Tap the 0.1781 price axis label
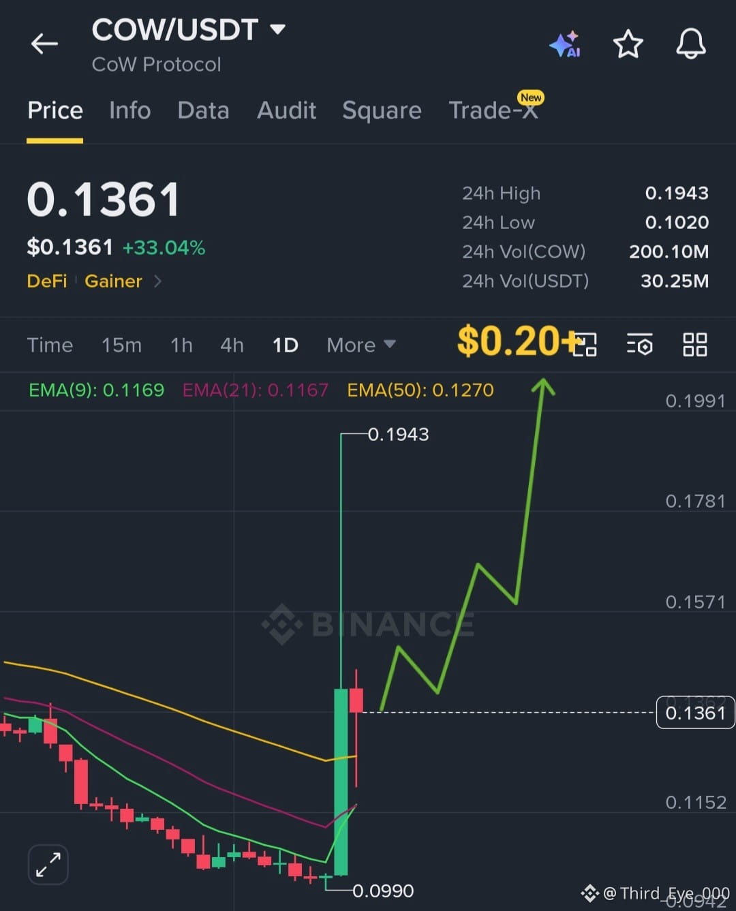736x911 pixels. point(695,501)
